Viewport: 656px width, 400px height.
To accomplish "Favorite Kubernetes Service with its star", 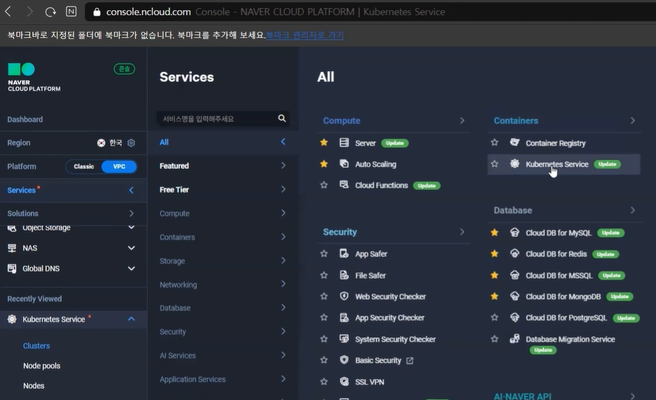I will [x=495, y=164].
